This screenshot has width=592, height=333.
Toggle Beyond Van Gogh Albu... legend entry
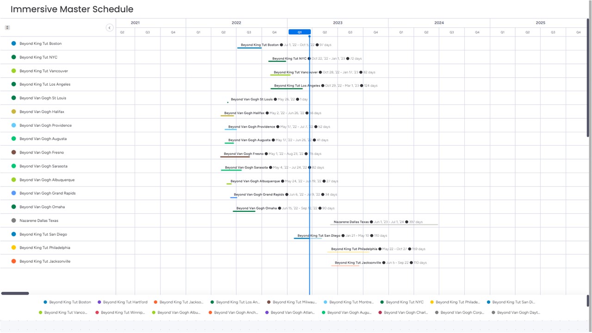tap(176, 313)
